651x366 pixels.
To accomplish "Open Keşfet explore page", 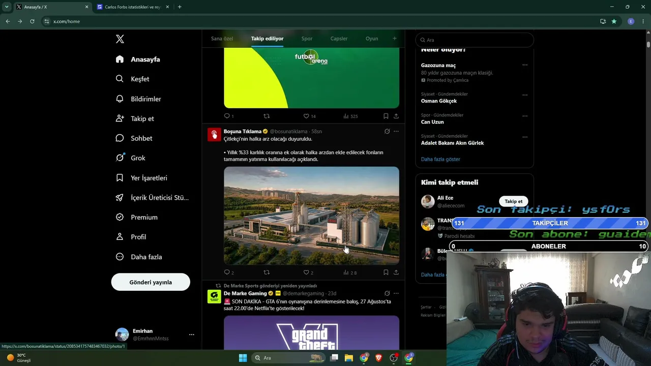I will point(132,79).
